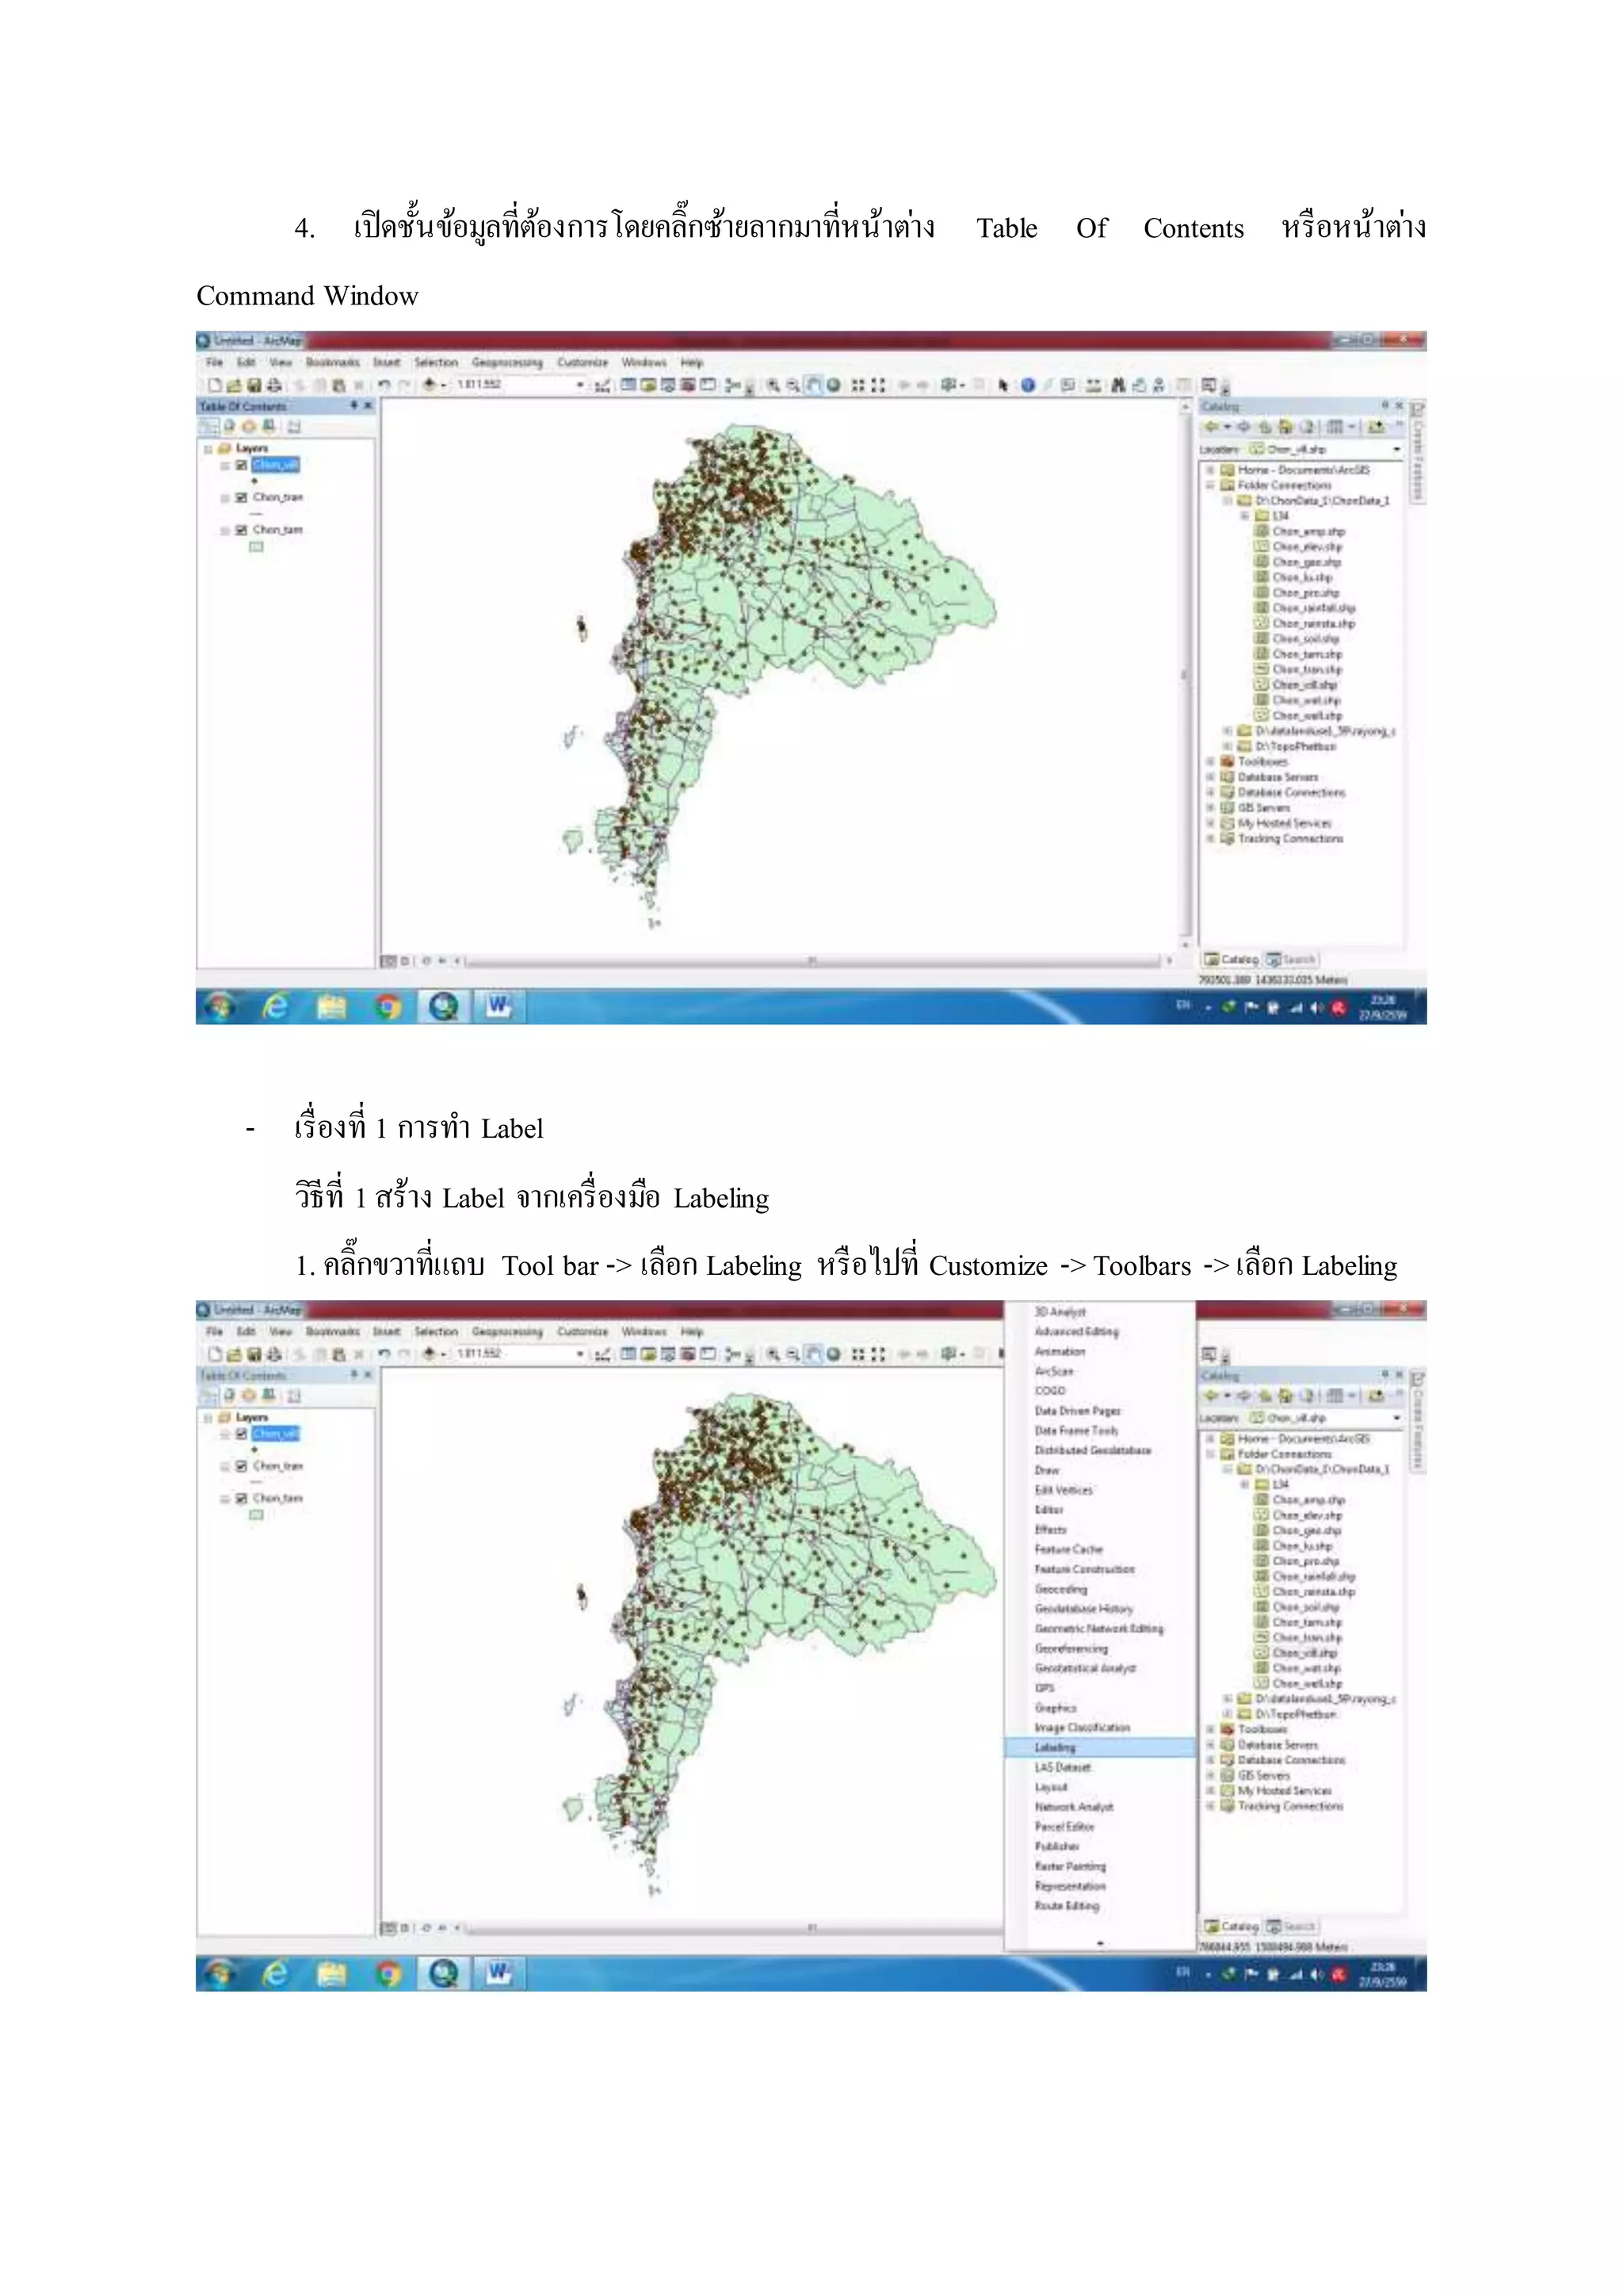Image resolution: width=1623 pixels, height=2296 pixels.
Task: Uncheck Chon_vill layer checkbox in upper ArcMap window
Action: [x=241, y=465]
